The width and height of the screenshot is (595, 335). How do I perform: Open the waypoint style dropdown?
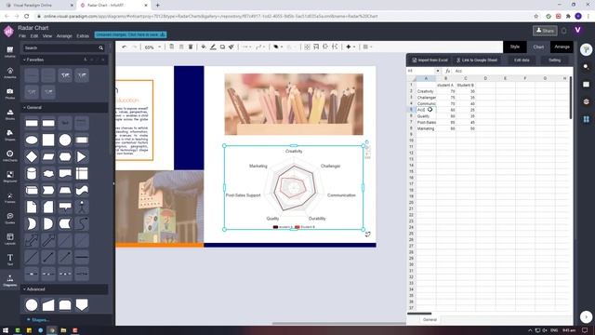coord(260,47)
